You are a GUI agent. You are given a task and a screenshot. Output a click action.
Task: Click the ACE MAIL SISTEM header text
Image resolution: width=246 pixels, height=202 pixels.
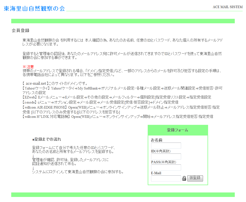[227, 7]
